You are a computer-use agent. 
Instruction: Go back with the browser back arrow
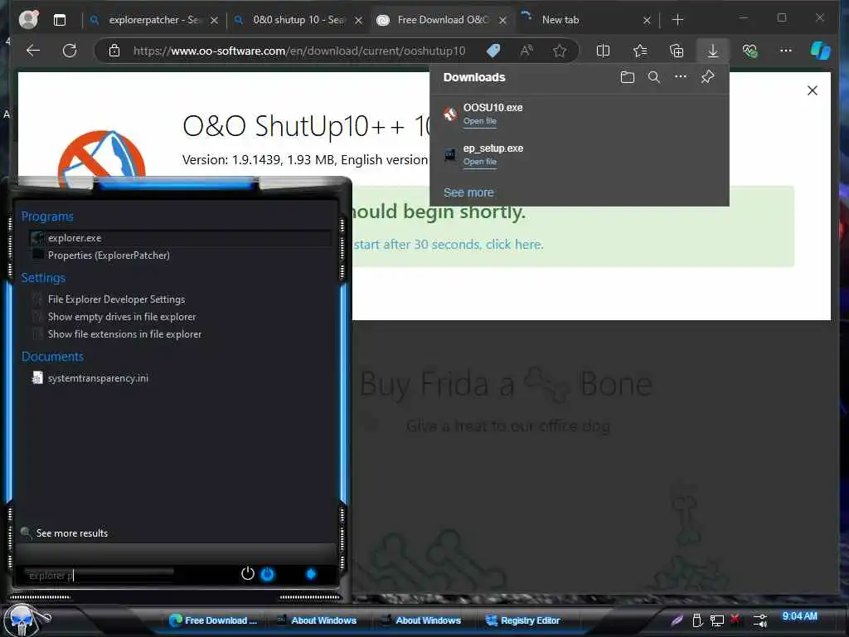point(33,51)
